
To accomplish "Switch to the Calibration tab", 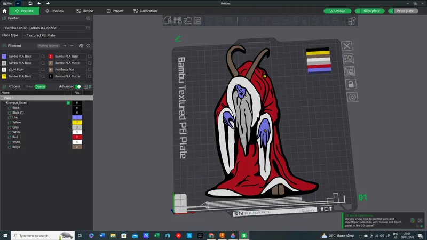I will click(145, 11).
